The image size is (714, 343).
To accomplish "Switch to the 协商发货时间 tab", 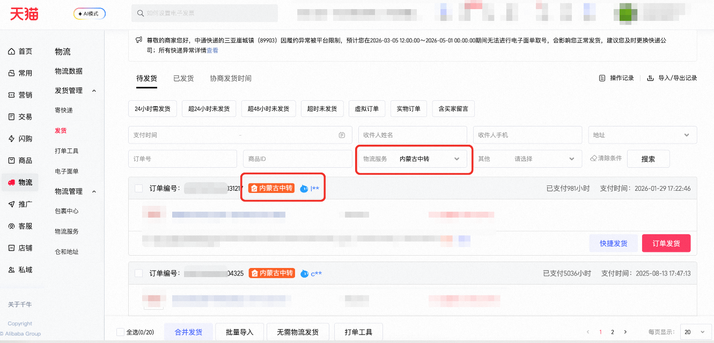I will click(231, 78).
